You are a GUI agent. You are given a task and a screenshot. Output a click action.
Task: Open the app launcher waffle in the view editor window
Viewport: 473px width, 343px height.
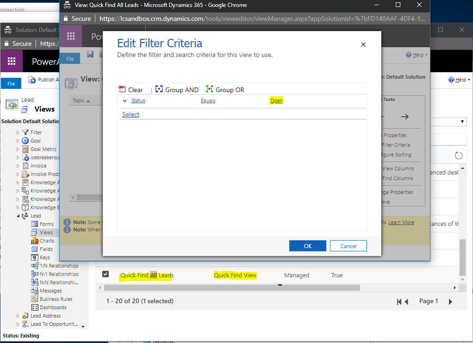(x=71, y=37)
